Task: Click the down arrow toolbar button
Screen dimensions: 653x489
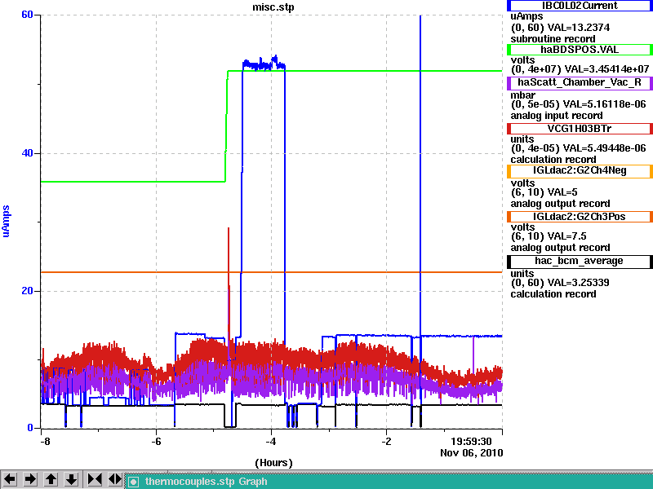Action: pyautogui.click(x=72, y=479)
